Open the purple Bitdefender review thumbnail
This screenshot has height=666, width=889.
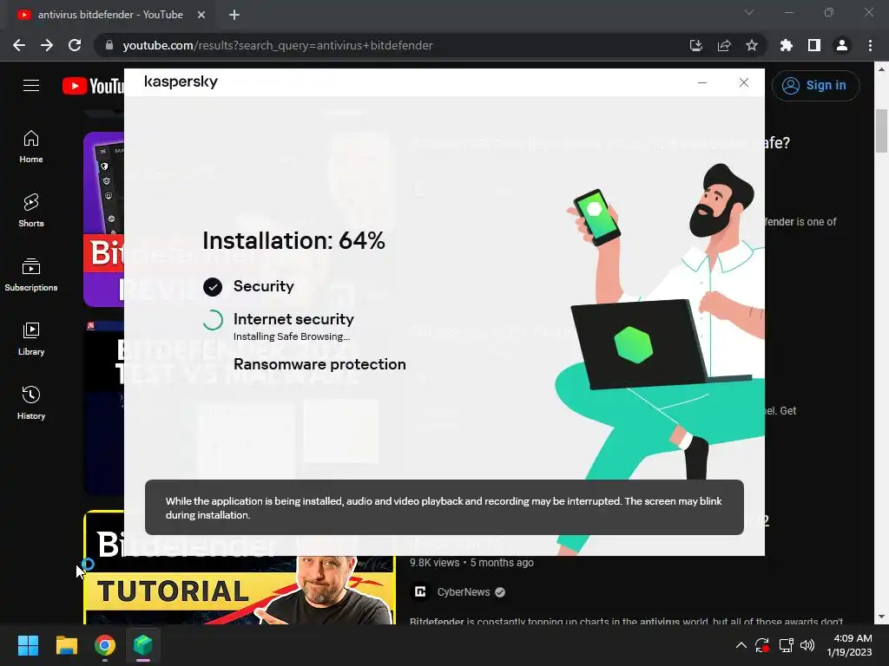tap(104, 219)
